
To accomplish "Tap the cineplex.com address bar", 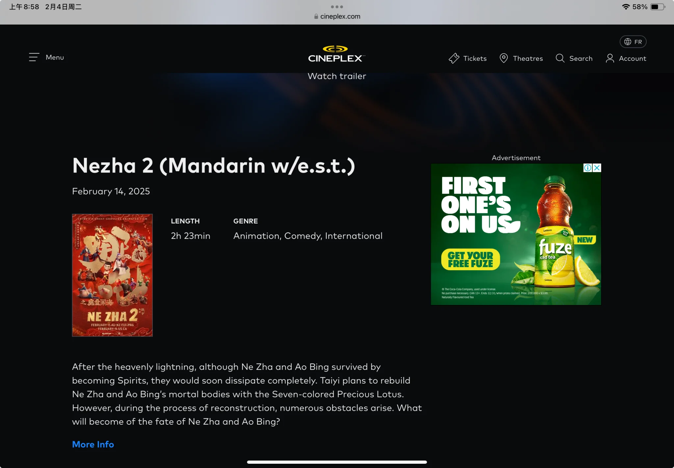I will pyautogui.click(x=337, y=16).
